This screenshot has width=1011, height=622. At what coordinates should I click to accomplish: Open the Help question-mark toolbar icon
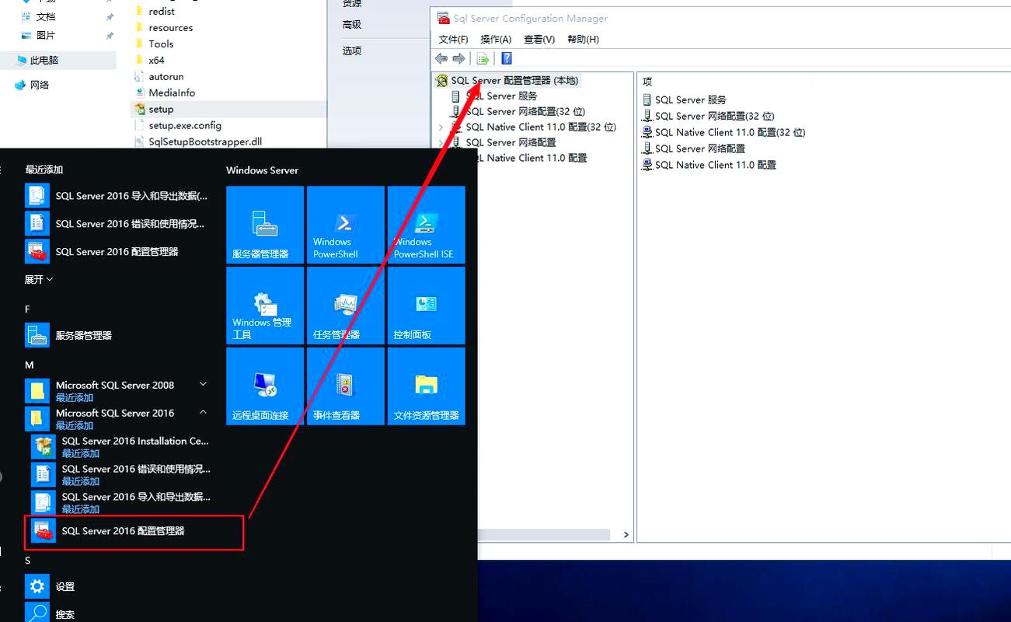[x=507, y=58]
